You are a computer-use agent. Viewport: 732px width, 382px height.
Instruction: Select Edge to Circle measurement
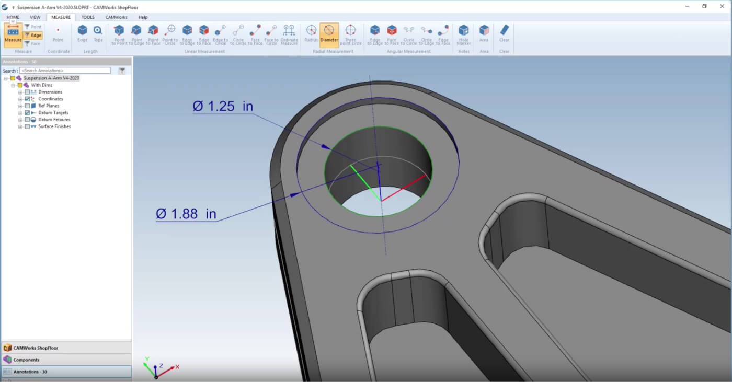[221, 35]
